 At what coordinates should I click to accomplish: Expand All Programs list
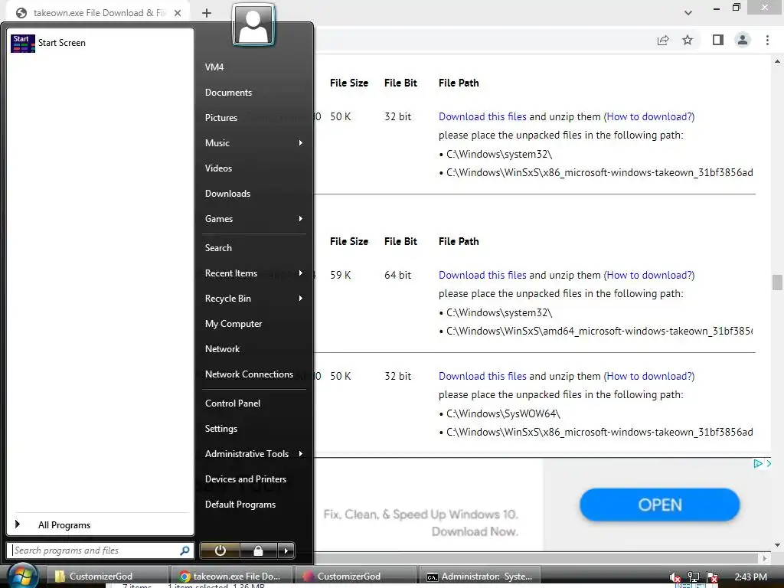tap(64, 525)
